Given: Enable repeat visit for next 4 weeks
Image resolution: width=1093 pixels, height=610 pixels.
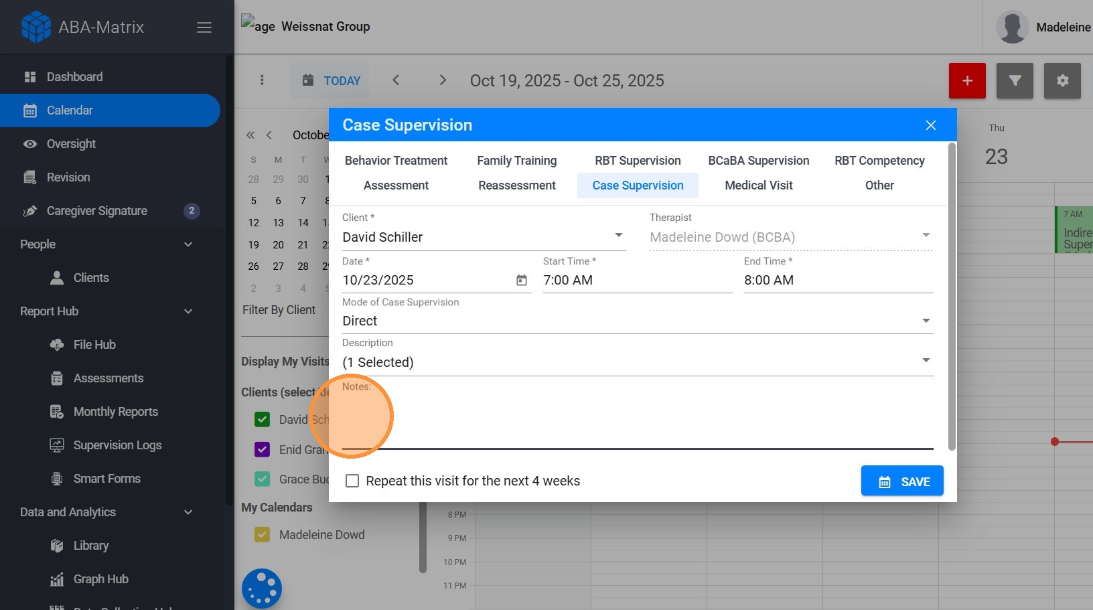Looking at the screenshot, I should [352, 481].
